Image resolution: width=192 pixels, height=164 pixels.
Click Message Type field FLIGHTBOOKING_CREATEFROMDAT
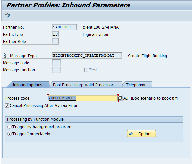[x=87, y=56]
